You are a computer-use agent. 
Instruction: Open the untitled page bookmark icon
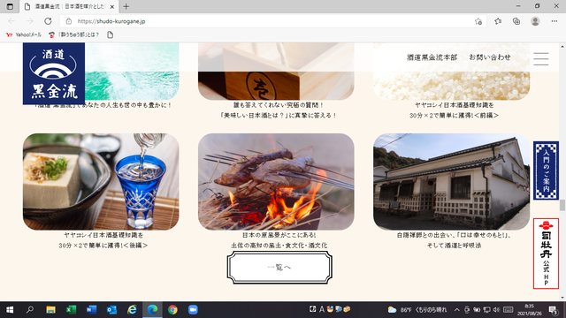click(x=110, y=34)
